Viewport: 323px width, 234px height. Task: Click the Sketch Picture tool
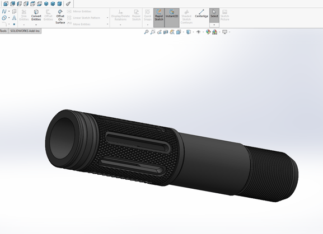coord(224,15)
